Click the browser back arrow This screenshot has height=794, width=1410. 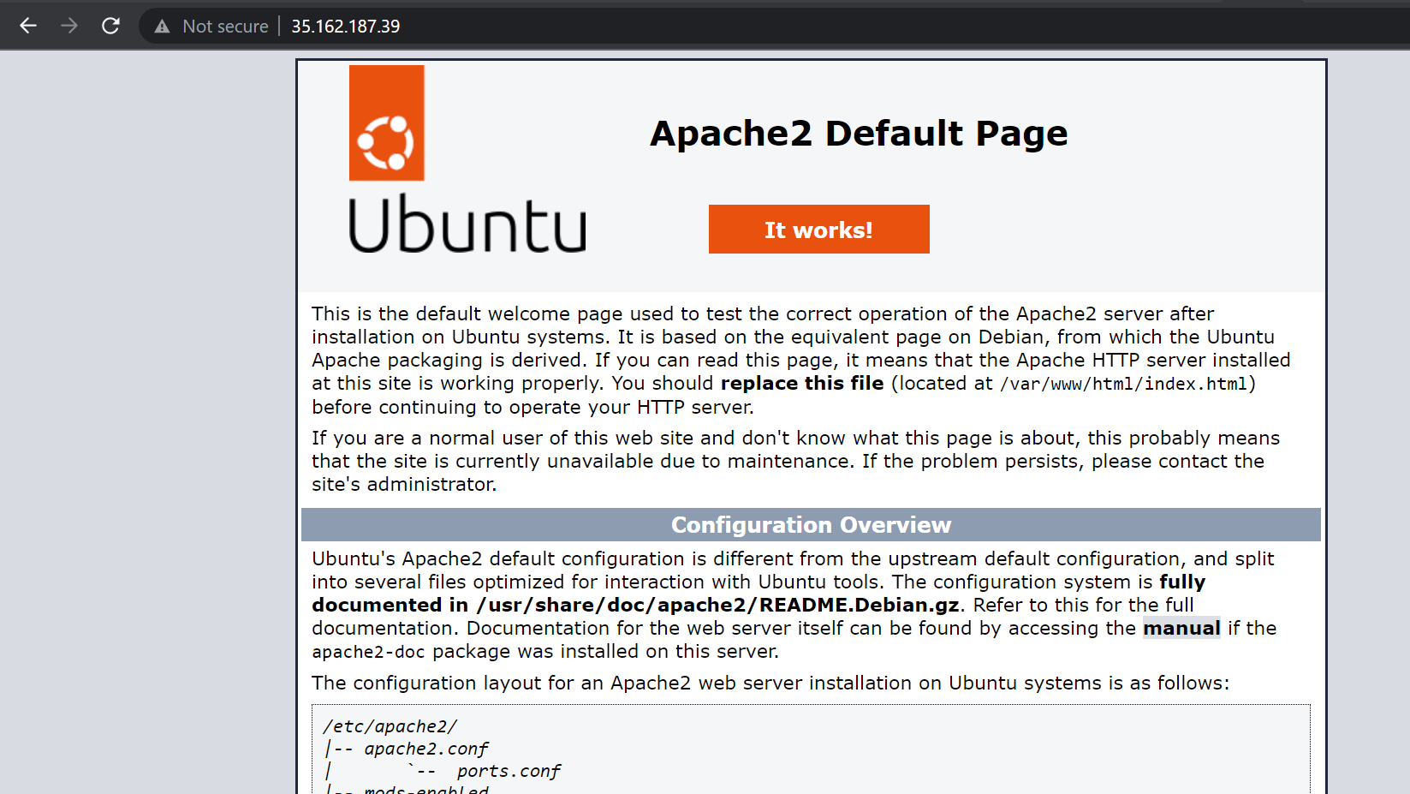click(28, 26)
